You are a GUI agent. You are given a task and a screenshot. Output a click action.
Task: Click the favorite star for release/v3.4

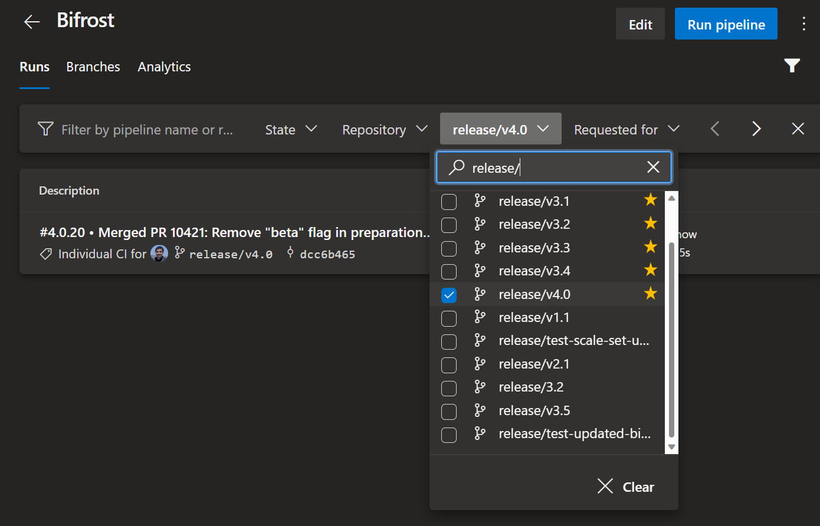coord(651,269)
